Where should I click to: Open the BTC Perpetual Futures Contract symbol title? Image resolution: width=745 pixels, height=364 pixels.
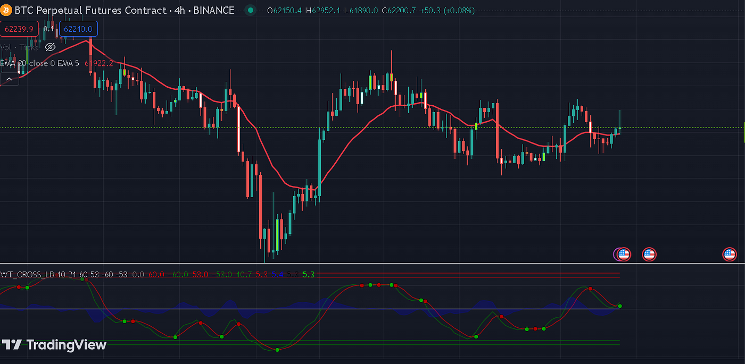[124, 10]
